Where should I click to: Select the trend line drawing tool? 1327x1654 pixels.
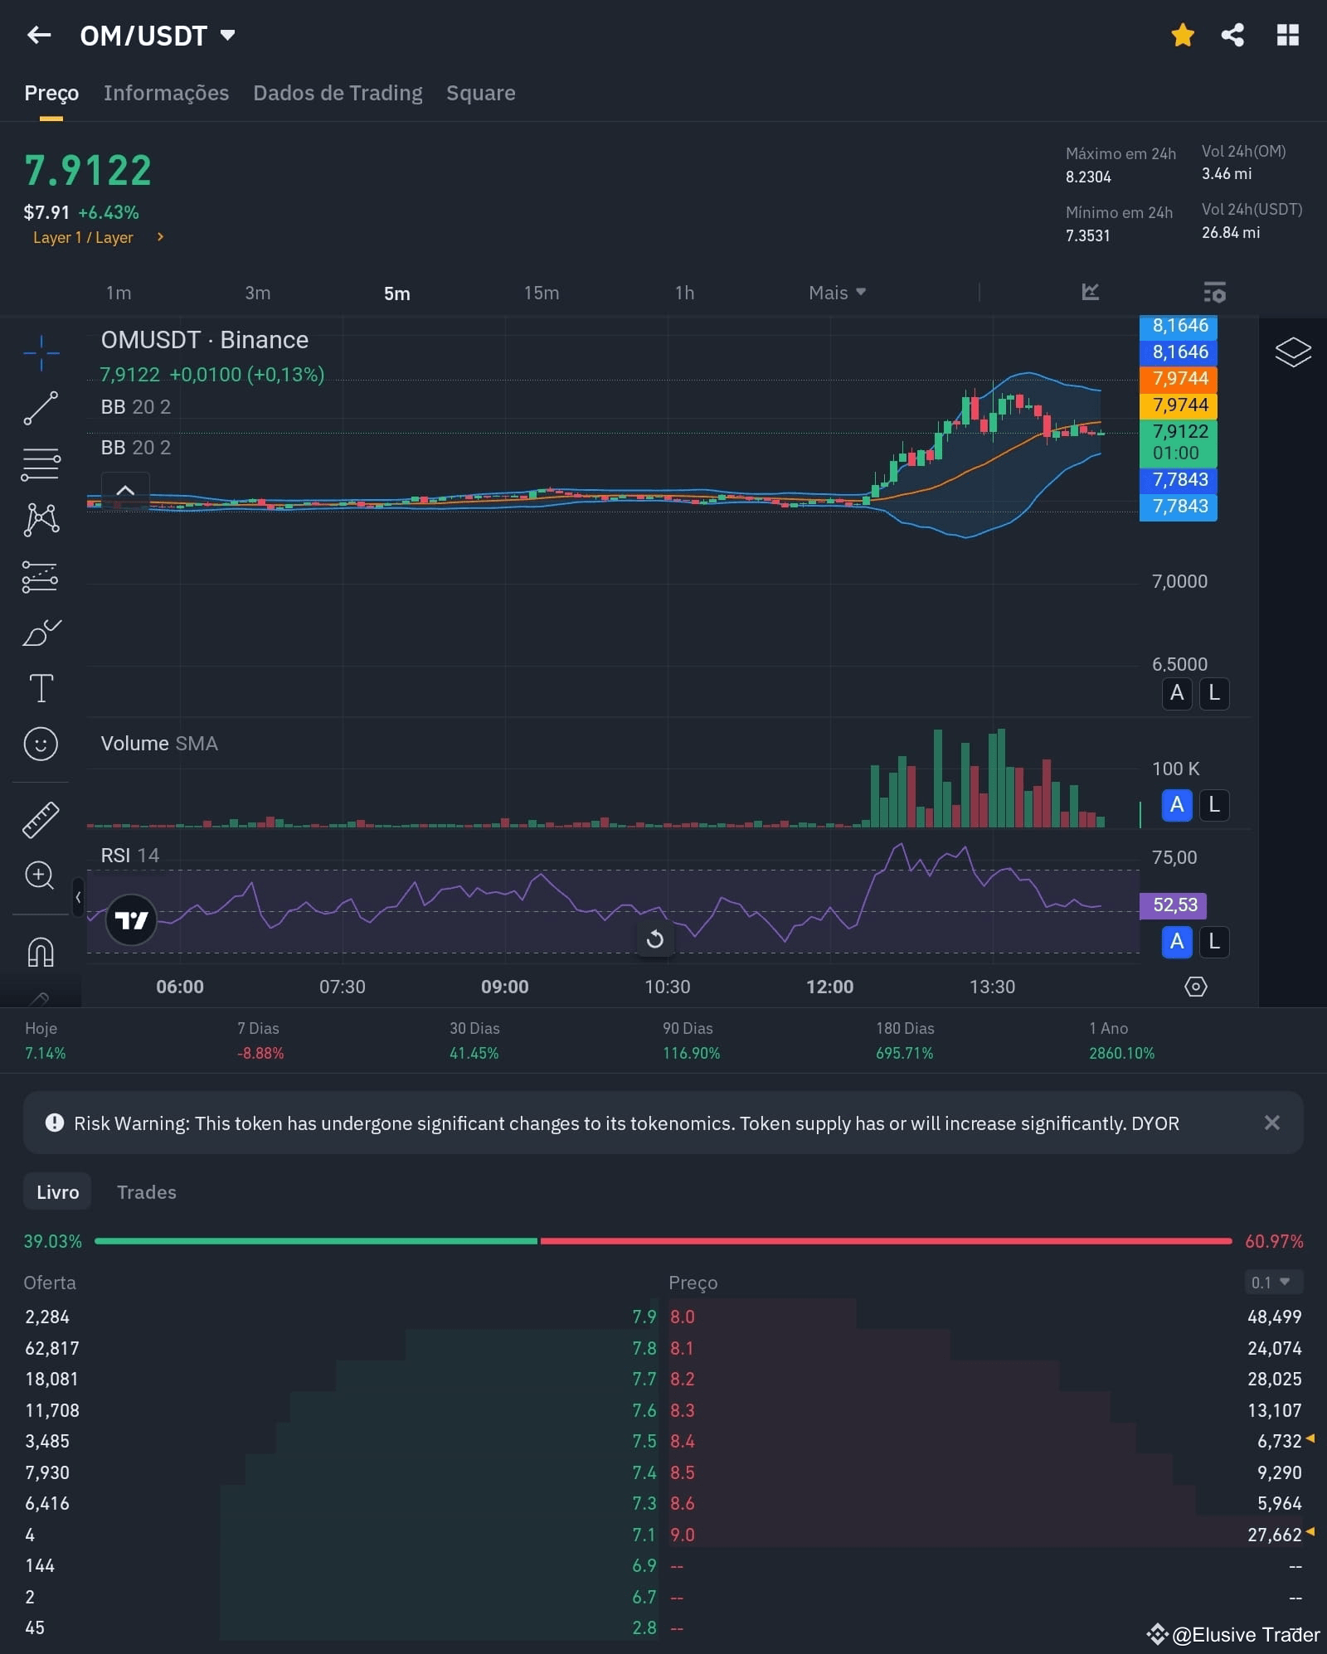40,408
